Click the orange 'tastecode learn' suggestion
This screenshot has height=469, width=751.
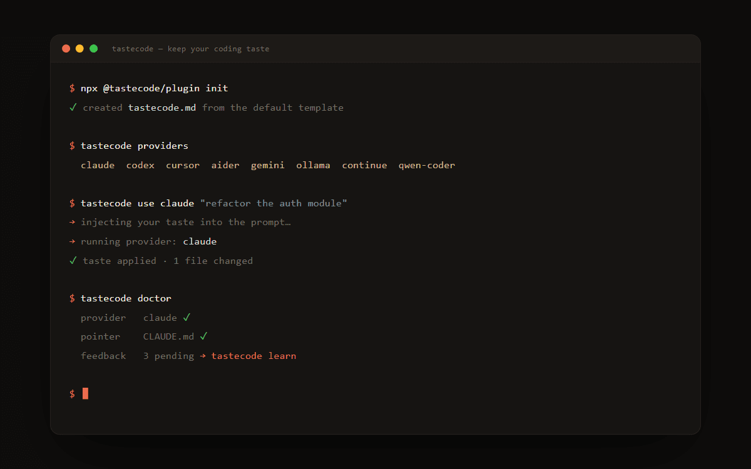coord(253,356)
